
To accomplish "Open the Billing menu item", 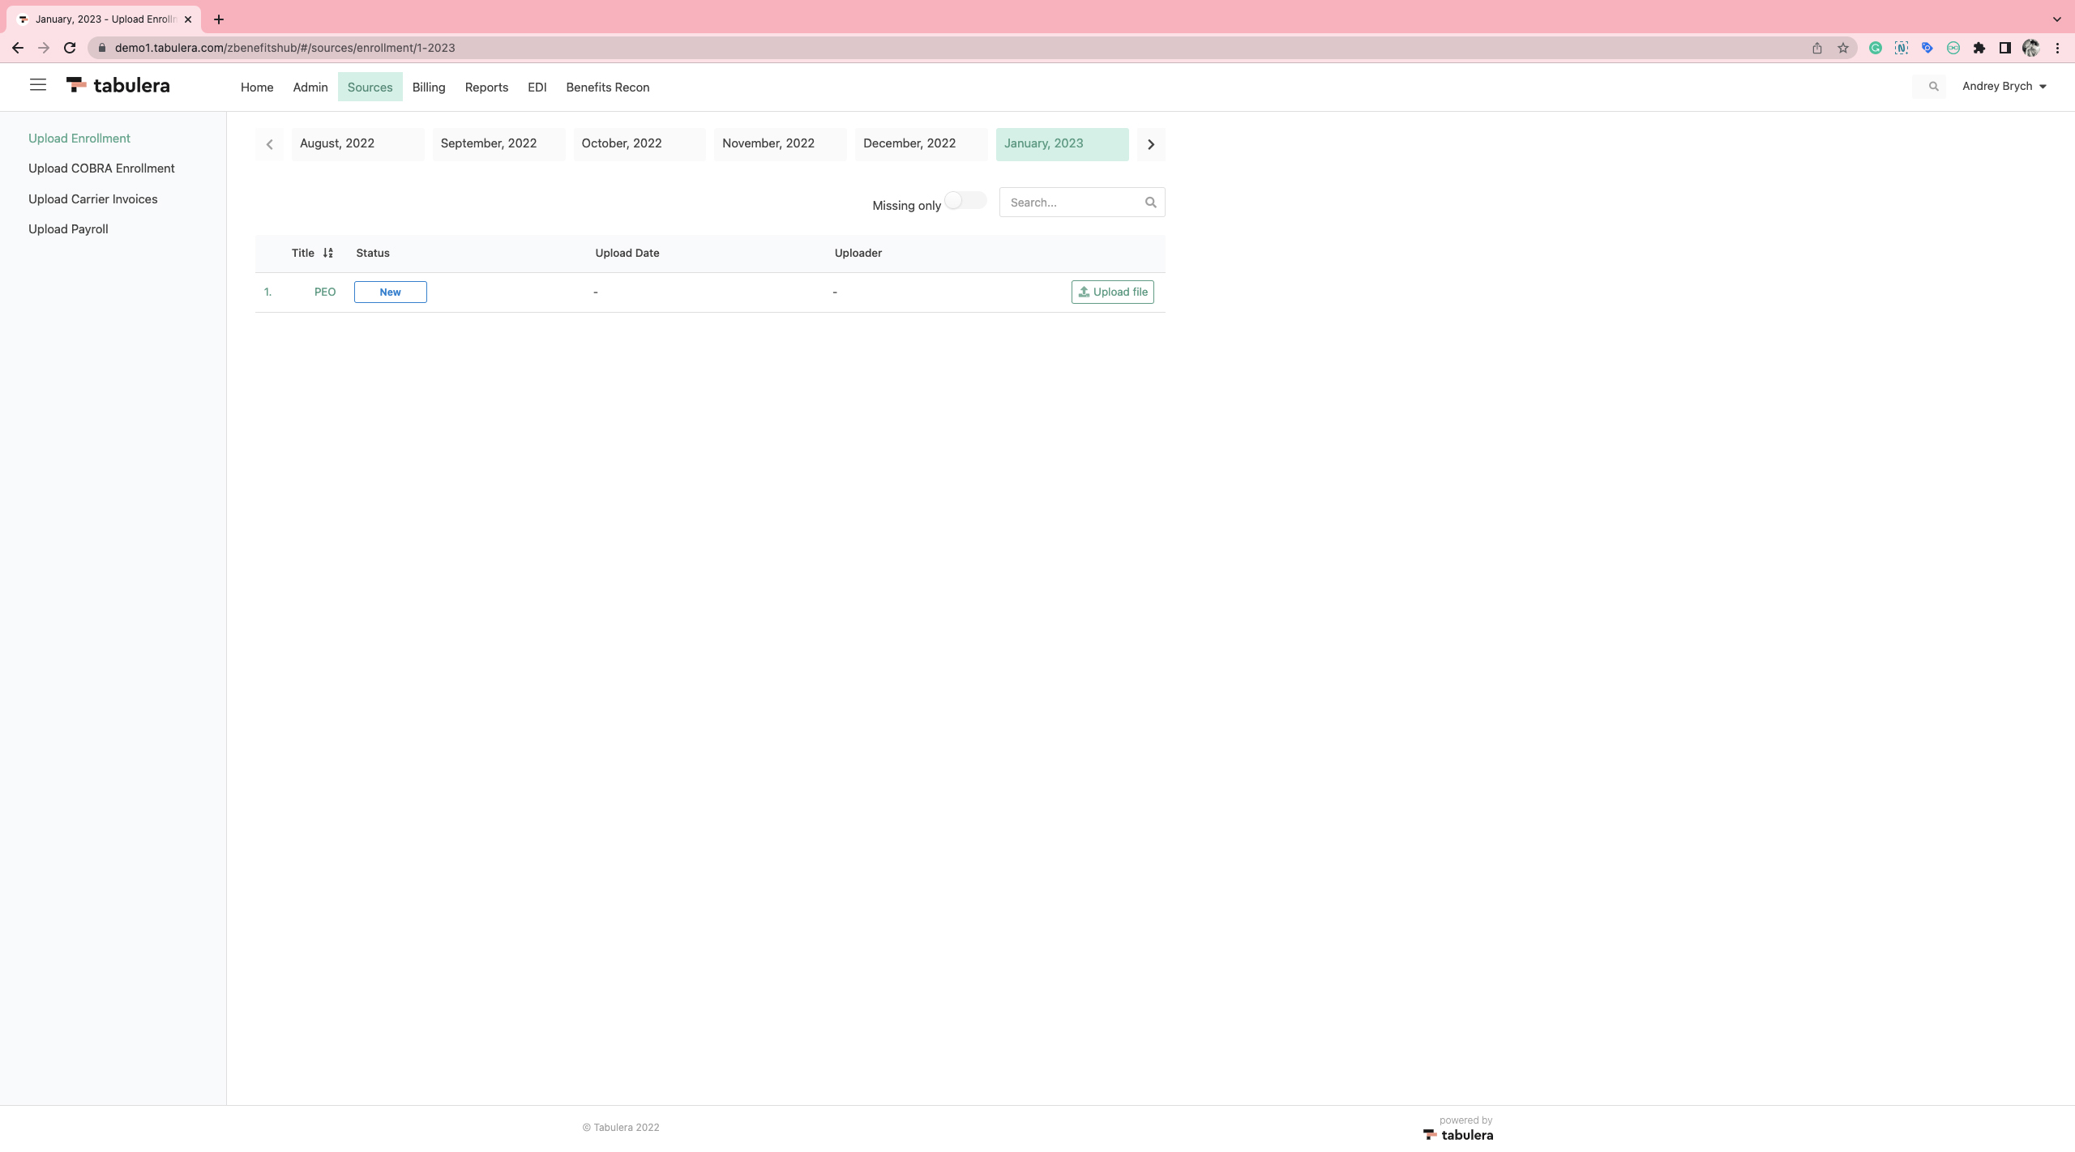I will click(428, 87).
